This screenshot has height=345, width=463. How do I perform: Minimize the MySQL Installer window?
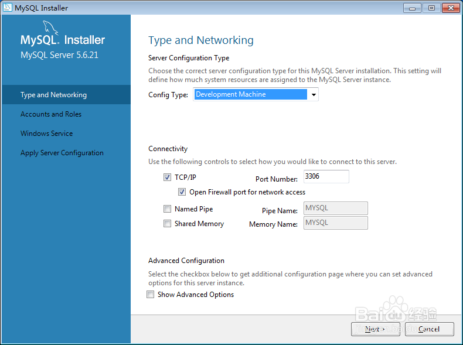[412, 8]
